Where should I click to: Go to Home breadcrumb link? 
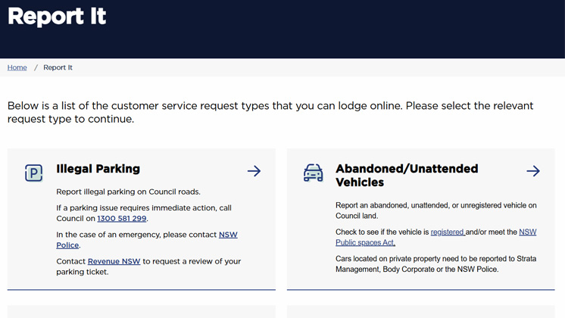[x=17, y=67]
